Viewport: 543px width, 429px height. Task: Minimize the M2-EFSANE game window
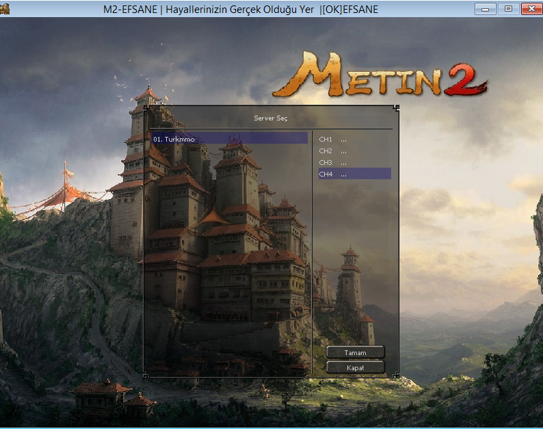tap(485, 9)
